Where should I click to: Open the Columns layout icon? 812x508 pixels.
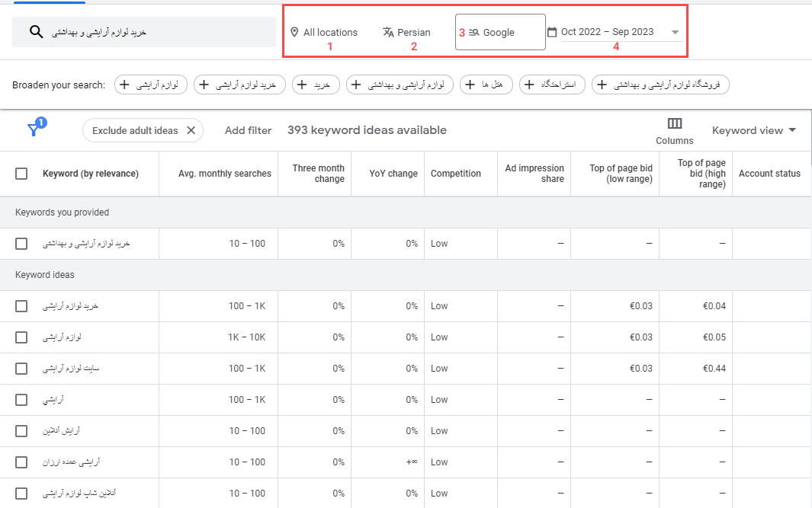[674, 123]
